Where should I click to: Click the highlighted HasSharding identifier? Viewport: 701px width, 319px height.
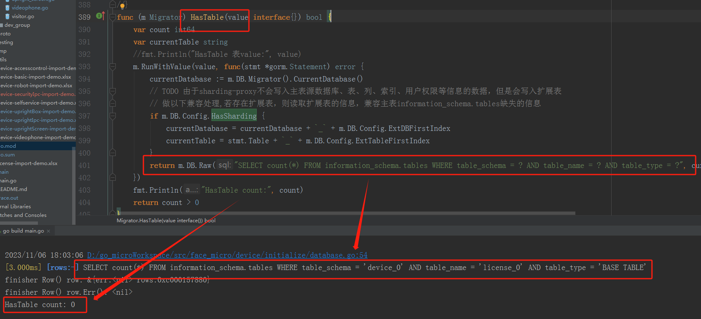pos(234,116)
